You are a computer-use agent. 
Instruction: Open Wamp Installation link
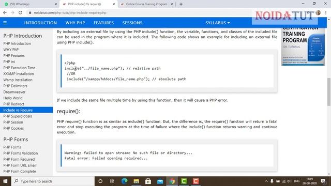[18, 80]
